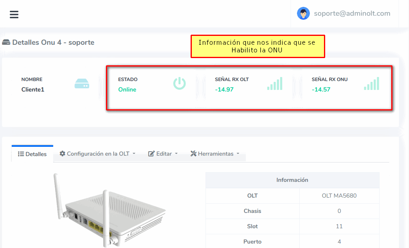Switch to the Detalles tab
409x248 pixels.
pos(32,154)
